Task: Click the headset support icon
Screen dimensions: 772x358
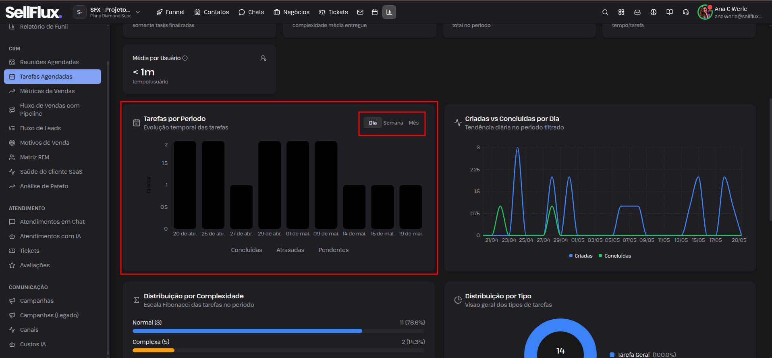Action: (685, 12)
